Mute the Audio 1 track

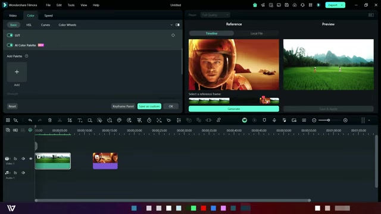coord(23,173)
